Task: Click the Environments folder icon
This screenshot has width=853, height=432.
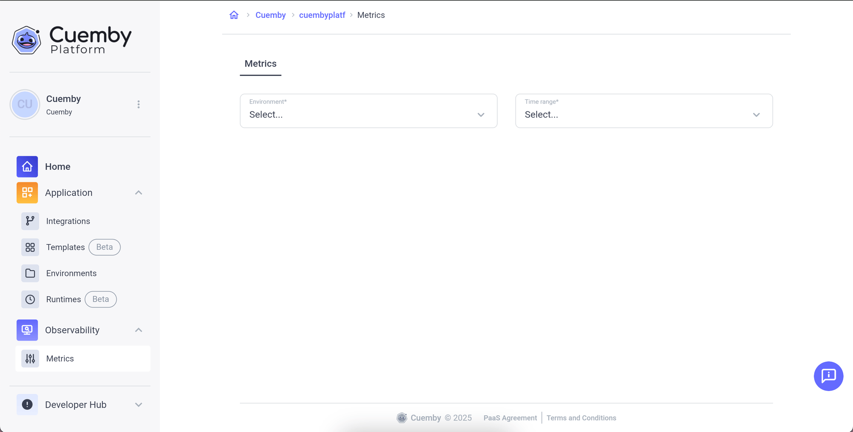Action: tap(30, 273)
